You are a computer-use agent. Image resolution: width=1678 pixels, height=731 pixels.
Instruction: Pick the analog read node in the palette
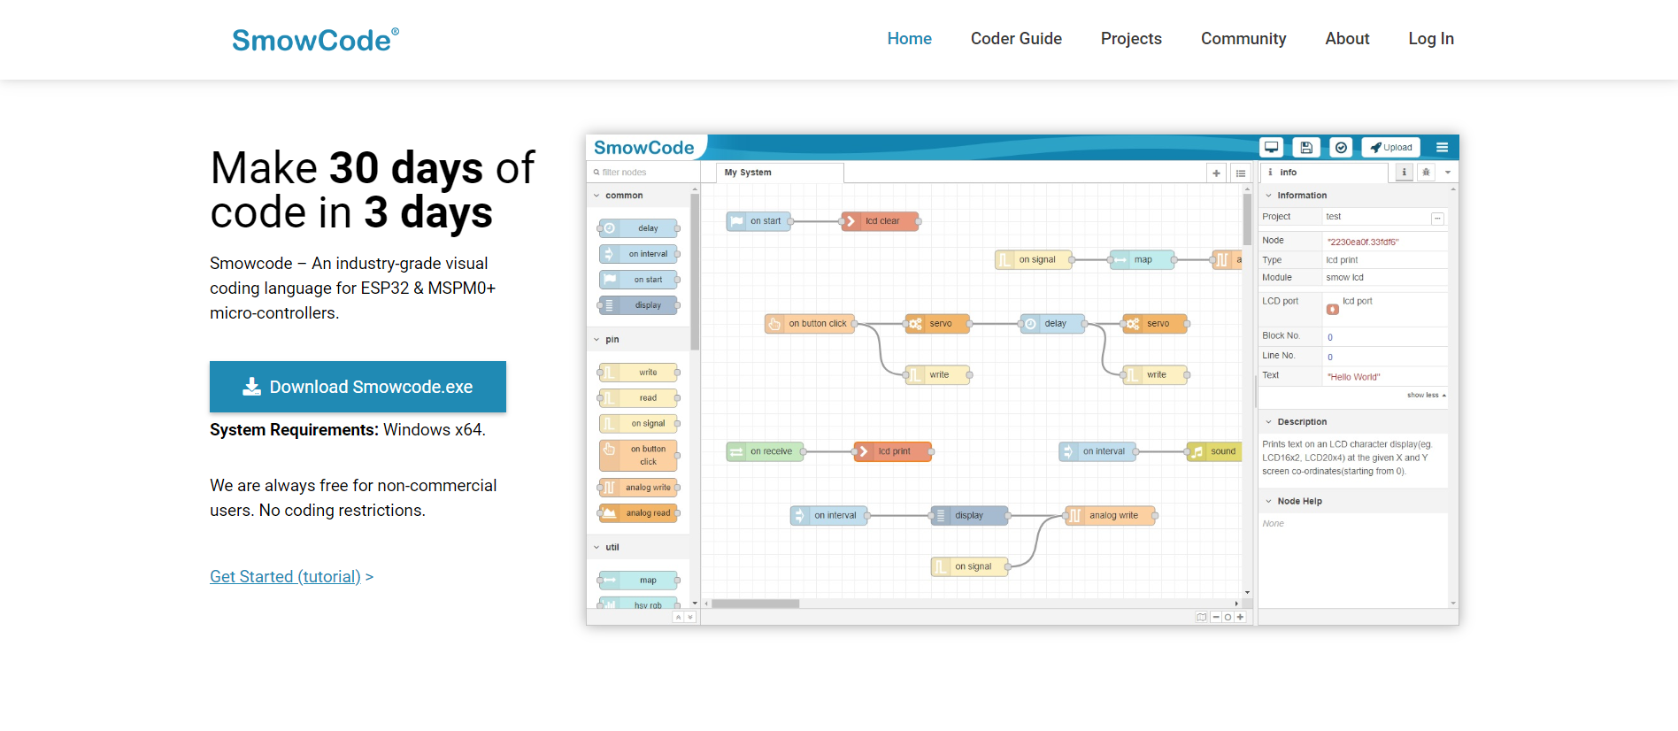(x=639, y=513)
